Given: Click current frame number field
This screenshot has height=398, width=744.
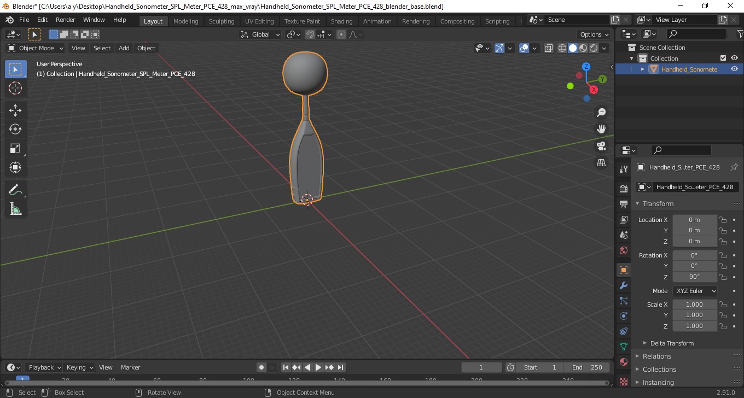Looking at the screenshot, I should [x=481, y=367].
